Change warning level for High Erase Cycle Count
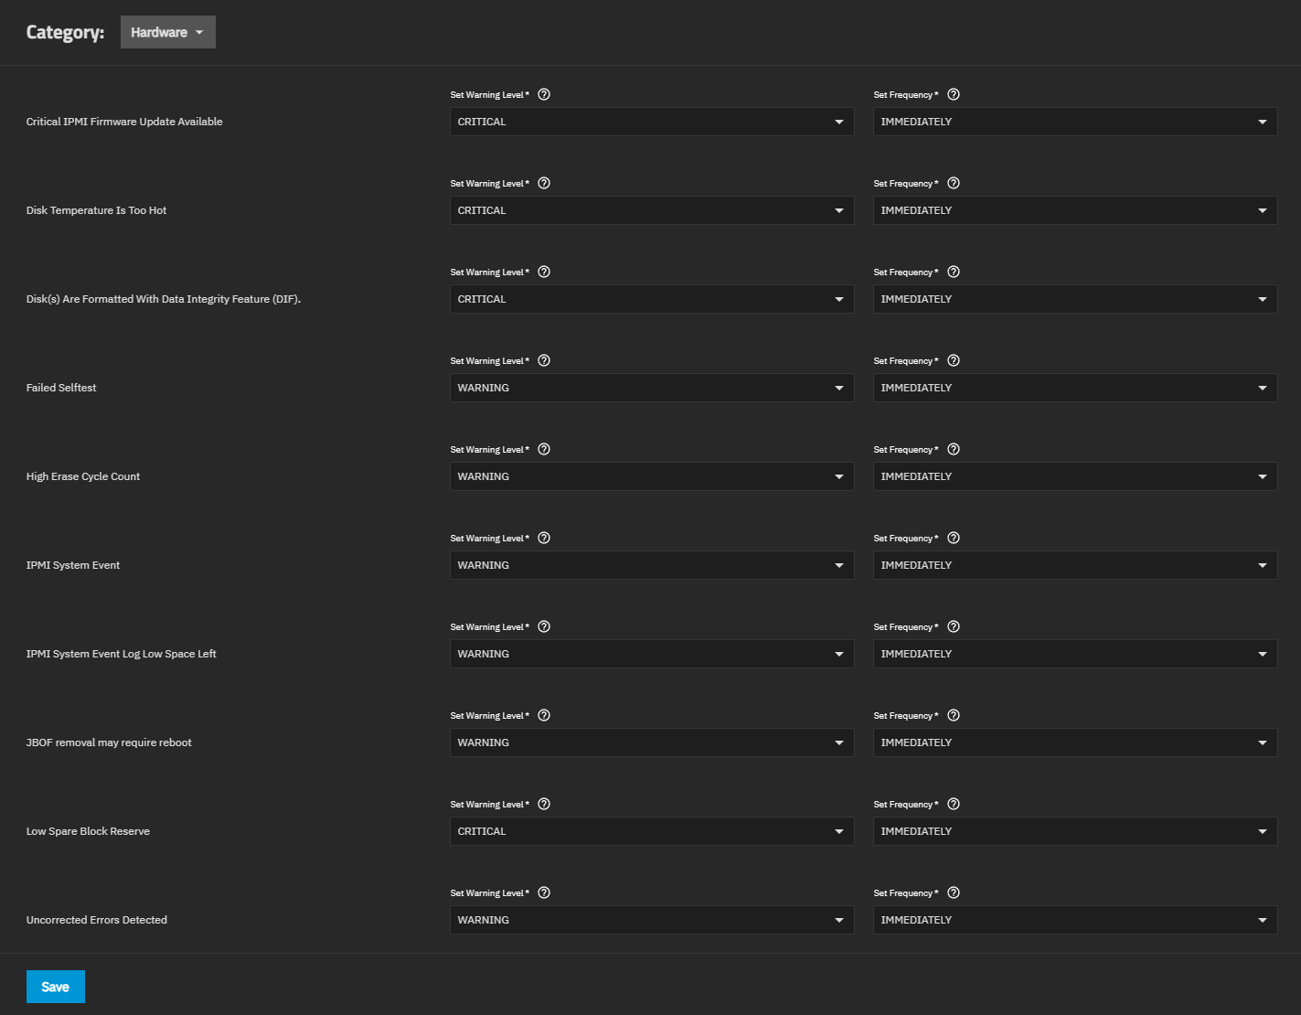This screenshot has width=1301, height=1015. point(651,476)
